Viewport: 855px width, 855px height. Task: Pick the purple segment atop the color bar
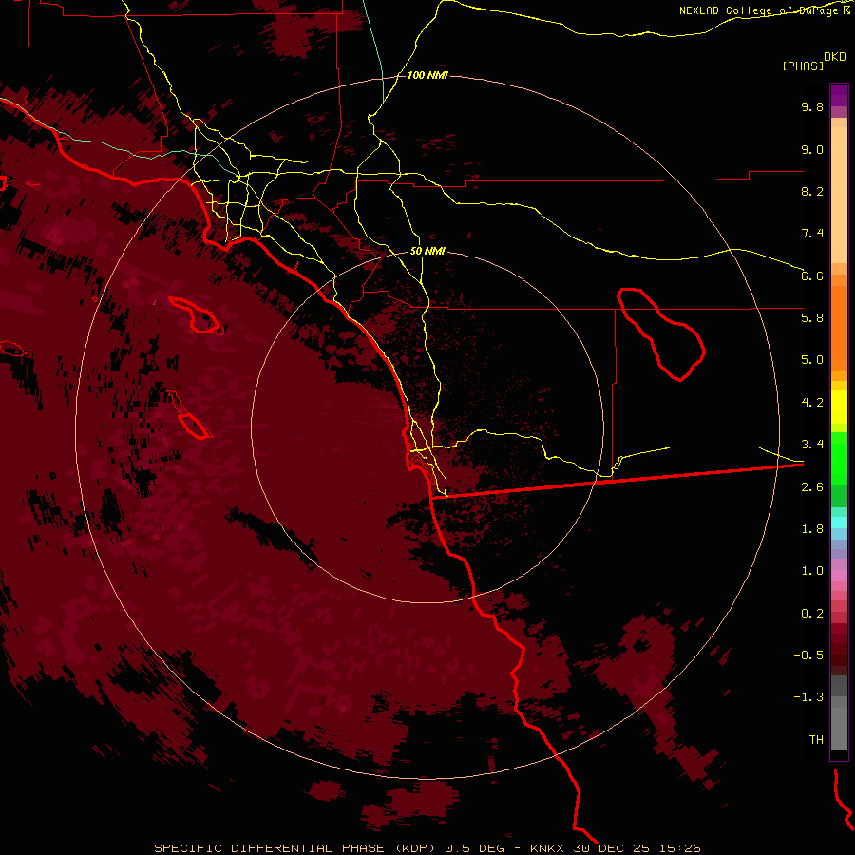coord(839,95)
